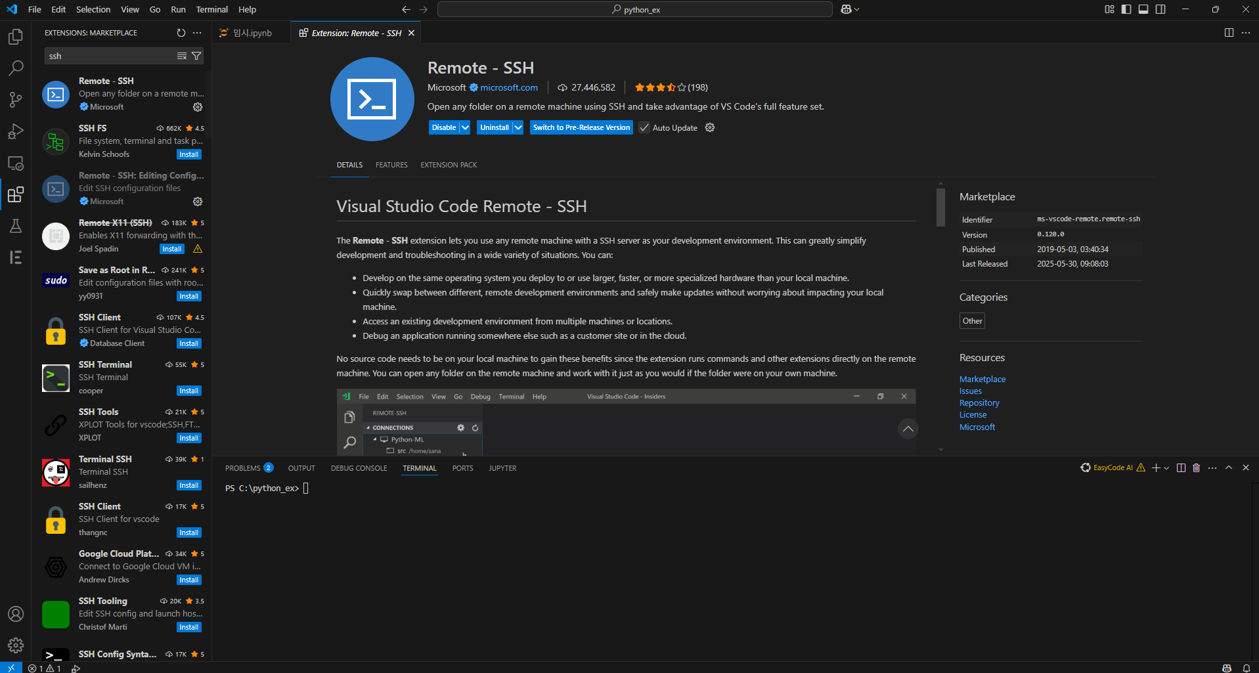
Task: Select the Other category tag
Action: click(x=972, y=321)
